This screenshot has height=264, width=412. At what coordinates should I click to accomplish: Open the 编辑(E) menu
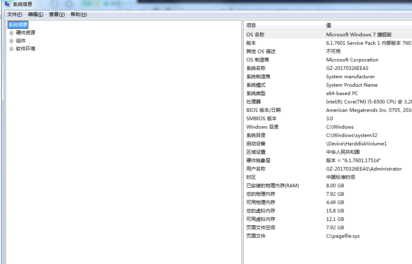(x=36, y=14)
